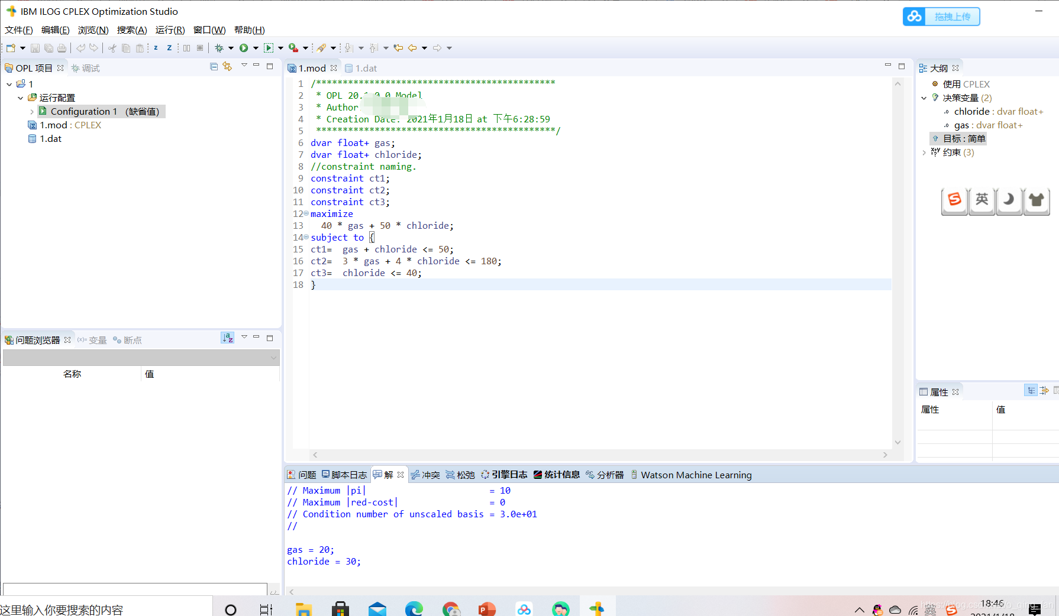Open Task View on the taskbar
Screen dimensions: 1059x616
point(266,609)
